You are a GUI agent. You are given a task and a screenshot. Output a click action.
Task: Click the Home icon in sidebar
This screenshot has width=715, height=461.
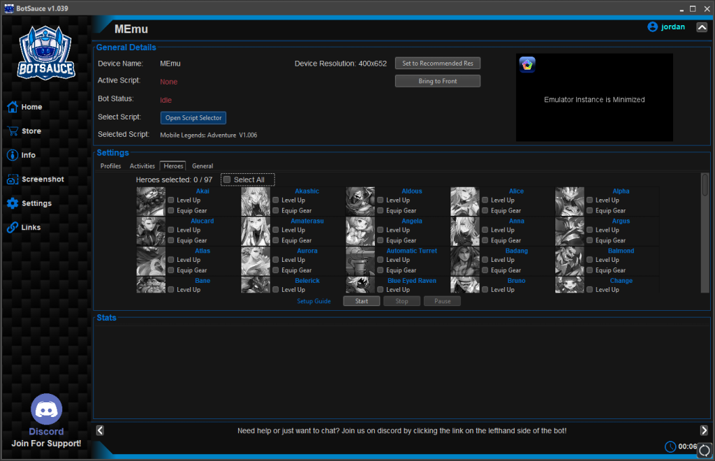tap(12, 107)
